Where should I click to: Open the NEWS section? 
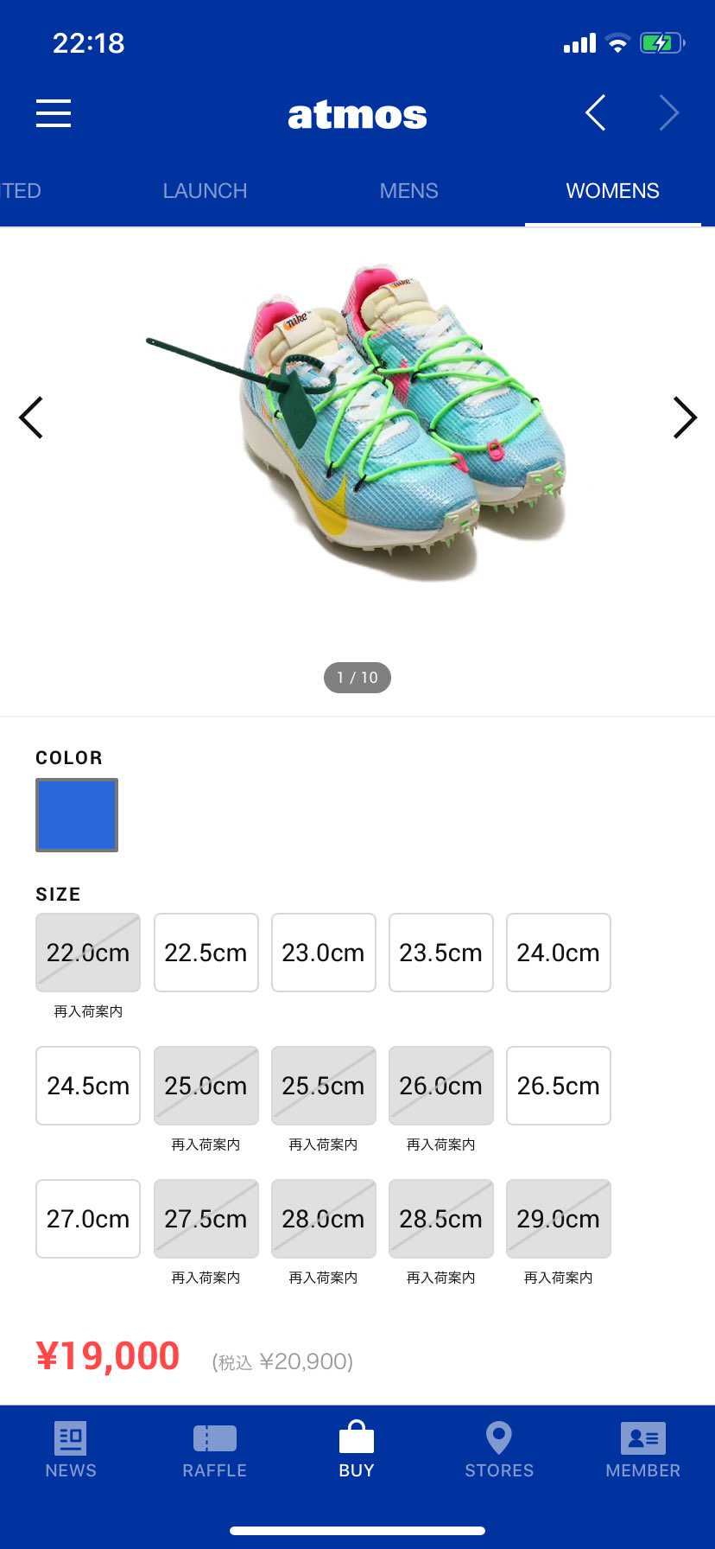(x=71, y=1450)
